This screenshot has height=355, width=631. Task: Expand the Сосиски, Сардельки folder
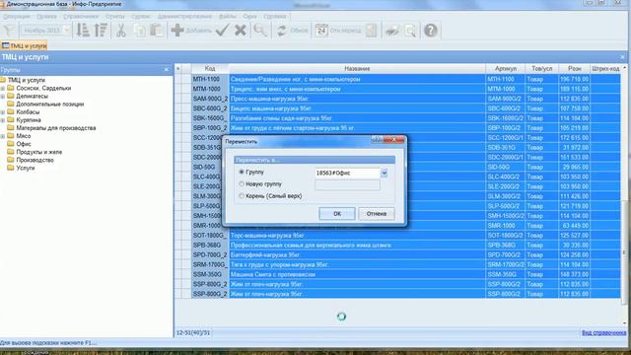(2, 88)
